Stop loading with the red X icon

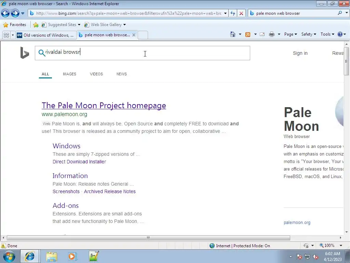click(241, 13)
